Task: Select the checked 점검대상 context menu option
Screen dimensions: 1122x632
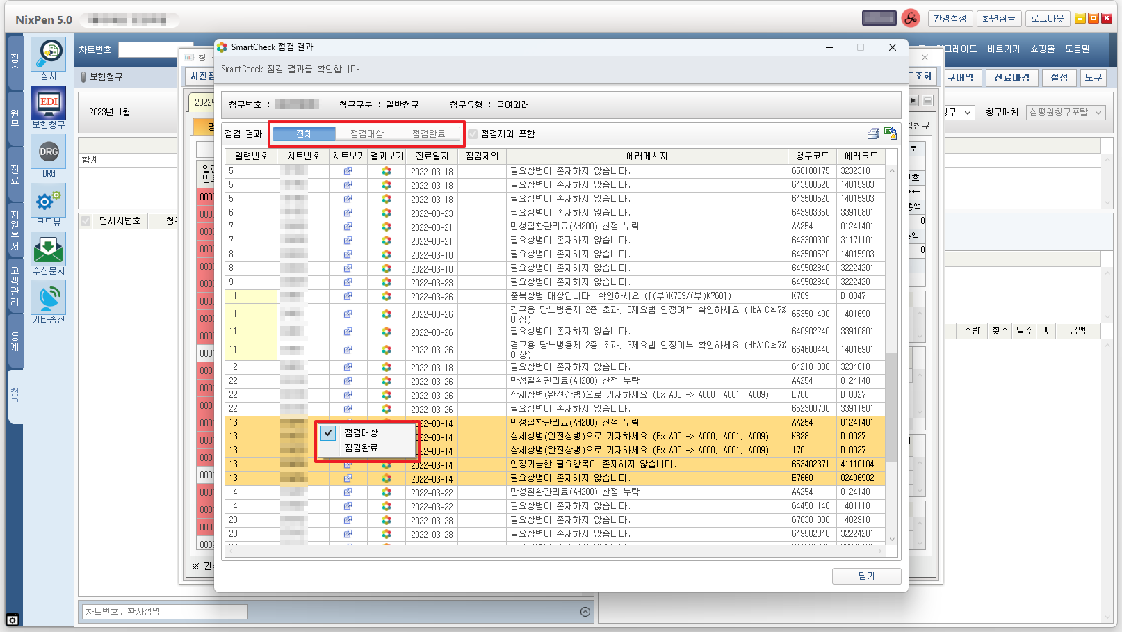Action: click(x=361, y=432)
